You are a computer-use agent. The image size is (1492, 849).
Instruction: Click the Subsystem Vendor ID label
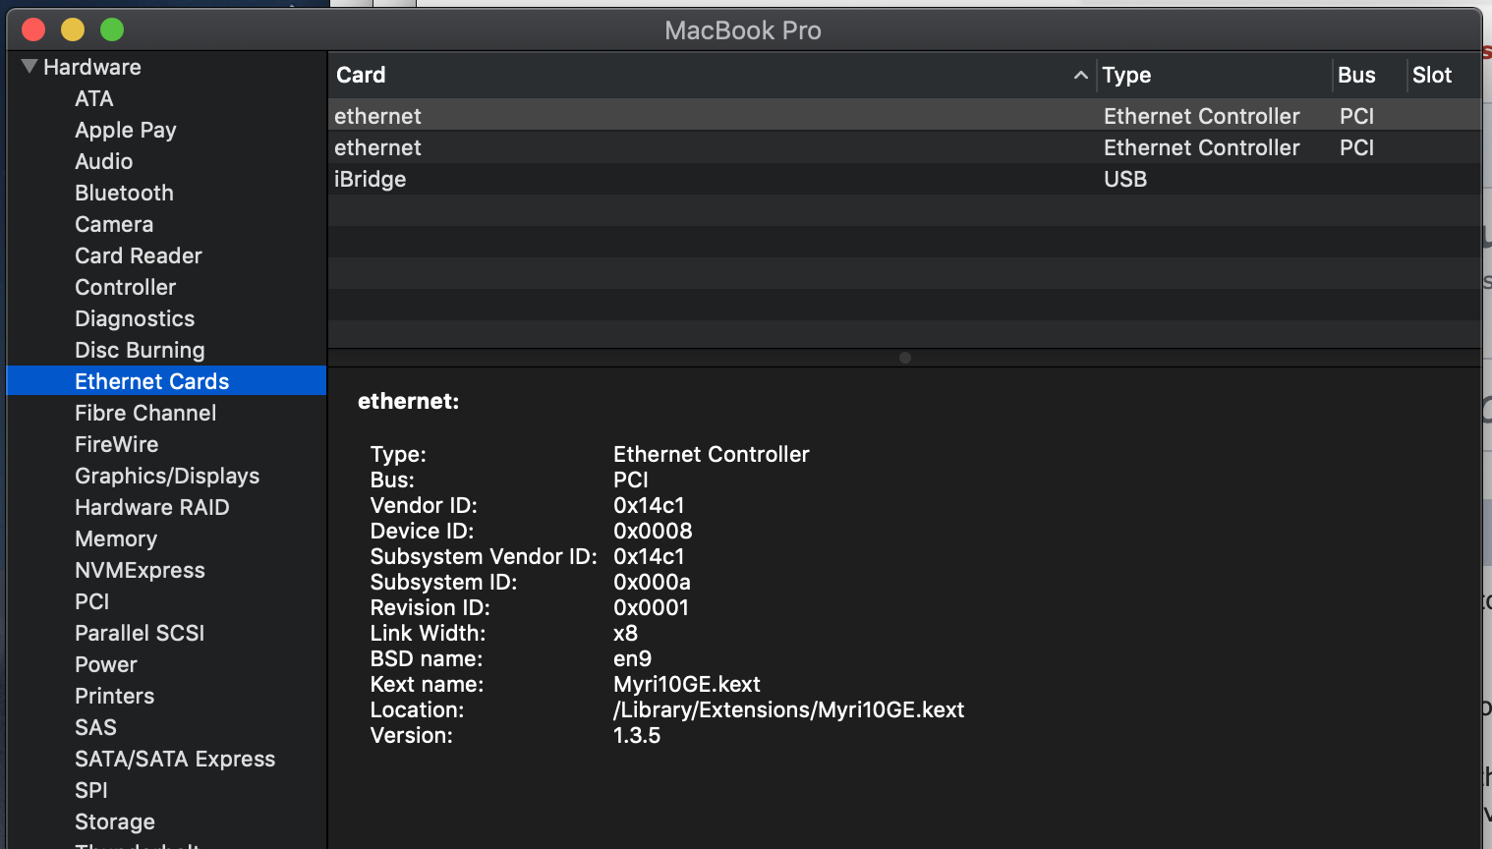click(484, 556)
